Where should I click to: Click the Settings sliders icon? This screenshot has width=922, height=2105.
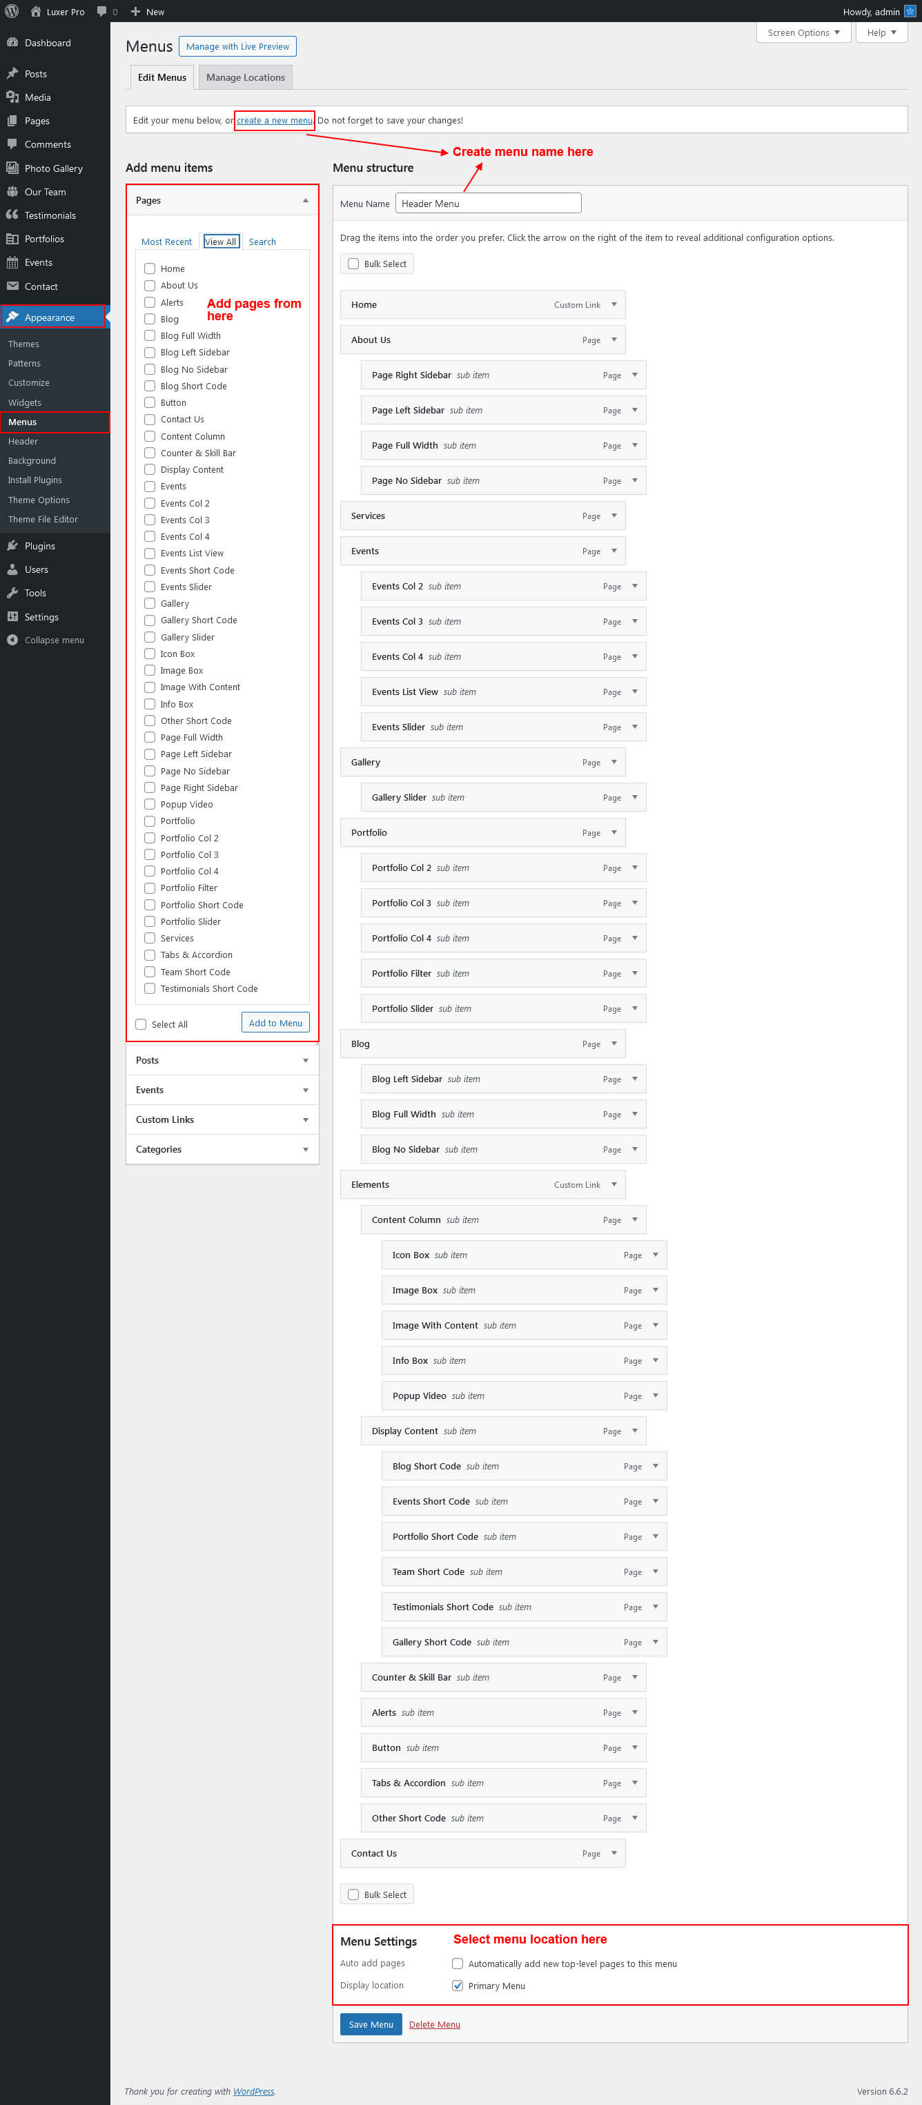12,617
